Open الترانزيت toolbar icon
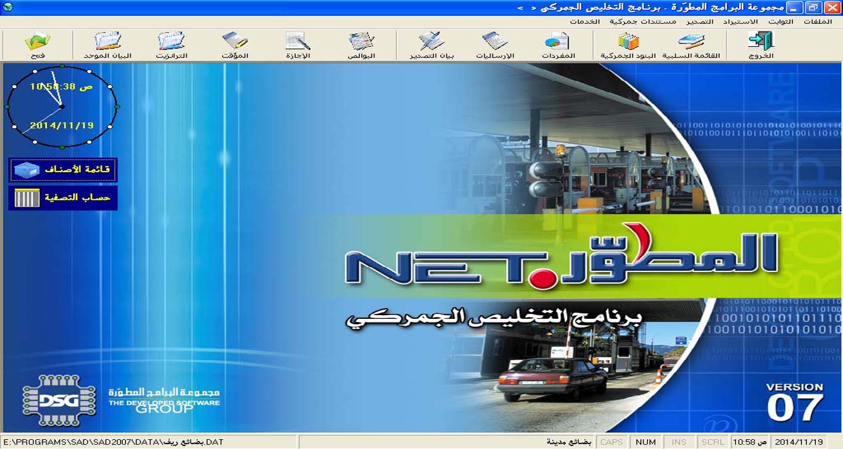 [x=171, y=44]
